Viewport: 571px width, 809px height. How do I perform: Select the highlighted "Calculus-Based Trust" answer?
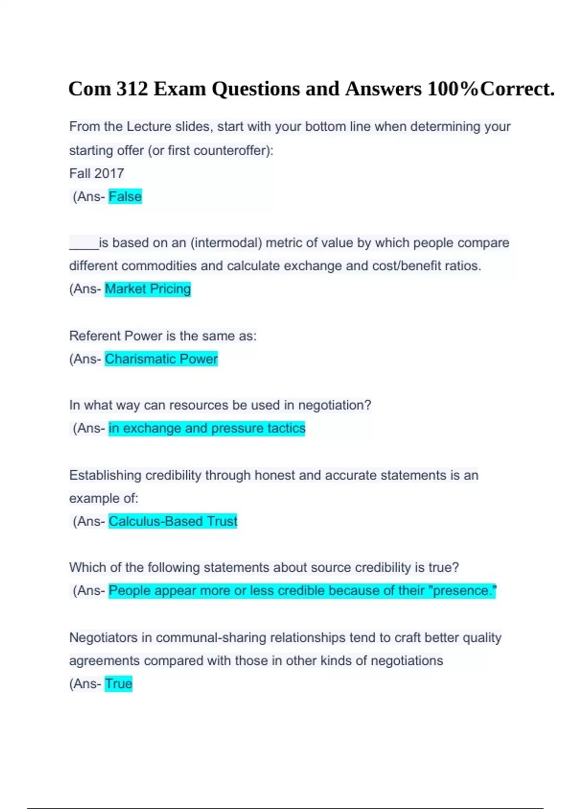(173, 521)
